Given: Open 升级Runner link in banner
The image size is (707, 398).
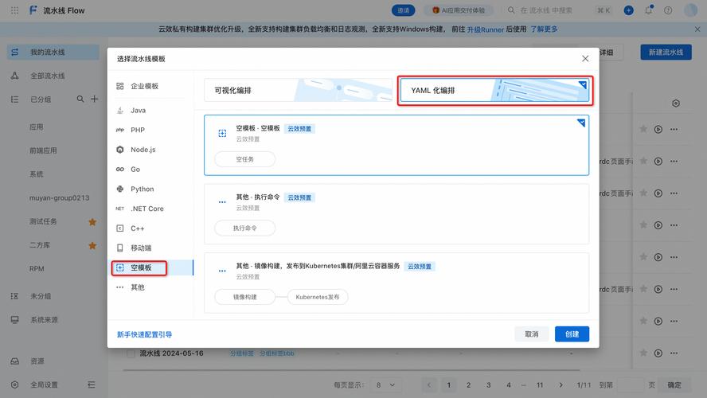Looking at the screenshot, I should pos(485,29).
